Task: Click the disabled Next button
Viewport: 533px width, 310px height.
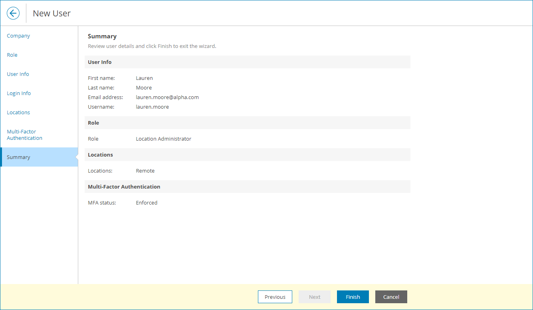Action: 314,297
